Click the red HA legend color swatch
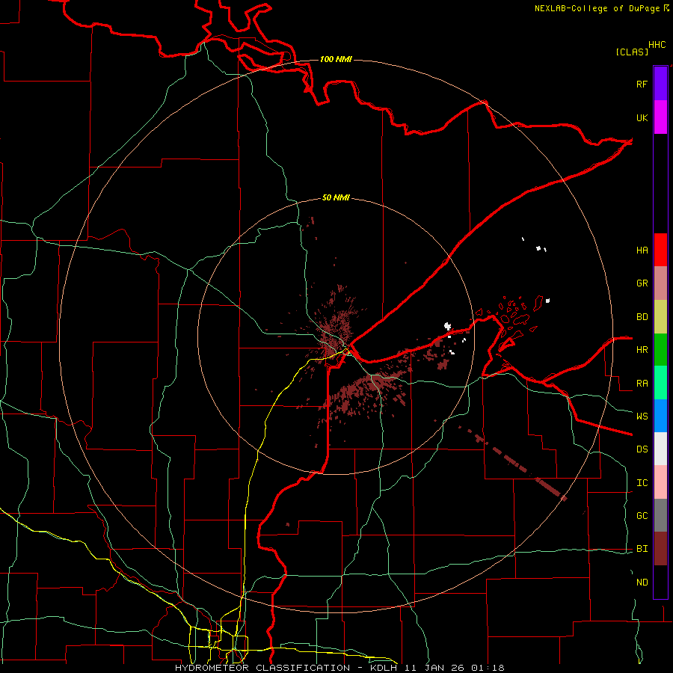 (660, 250)
